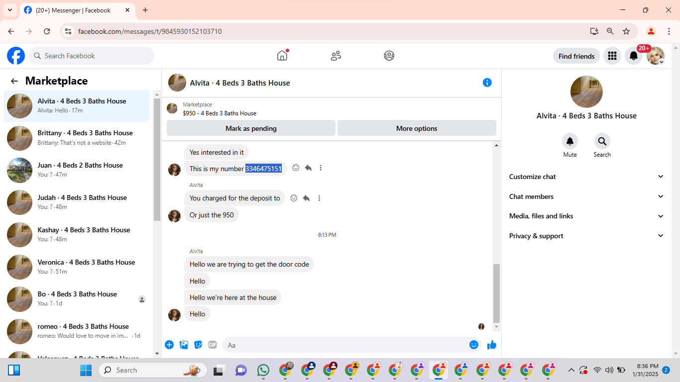Bookmark this page with the star
Screen dimensions: 680x382
point(626,31)
